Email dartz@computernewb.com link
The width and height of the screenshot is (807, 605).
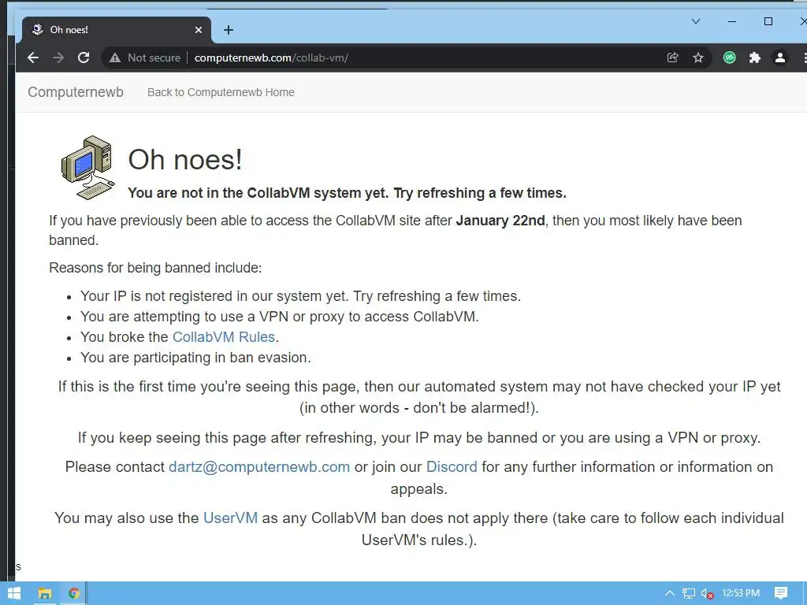tap(259, 466)
